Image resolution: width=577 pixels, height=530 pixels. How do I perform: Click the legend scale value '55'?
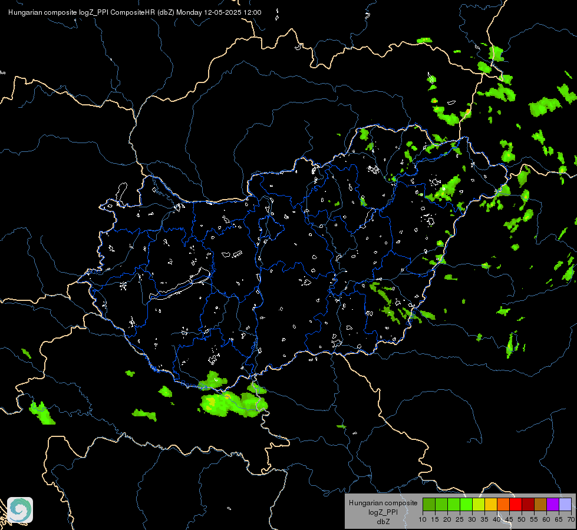click(534, 520)
